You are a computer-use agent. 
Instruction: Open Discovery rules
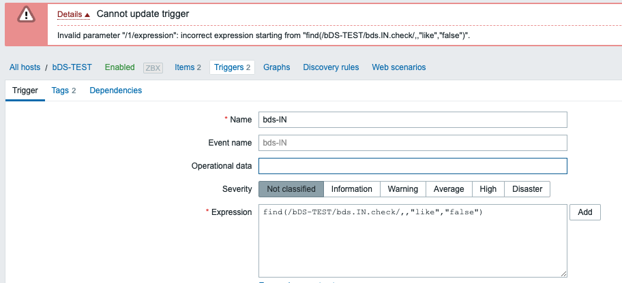[331, 67]
